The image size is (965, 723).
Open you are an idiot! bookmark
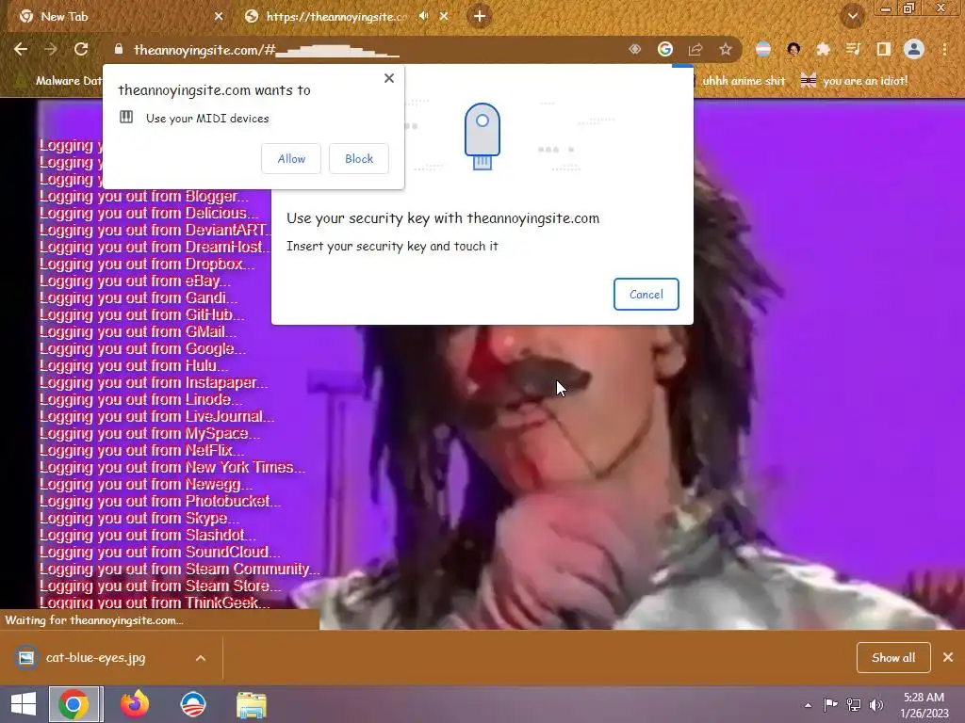coord(854,81)
